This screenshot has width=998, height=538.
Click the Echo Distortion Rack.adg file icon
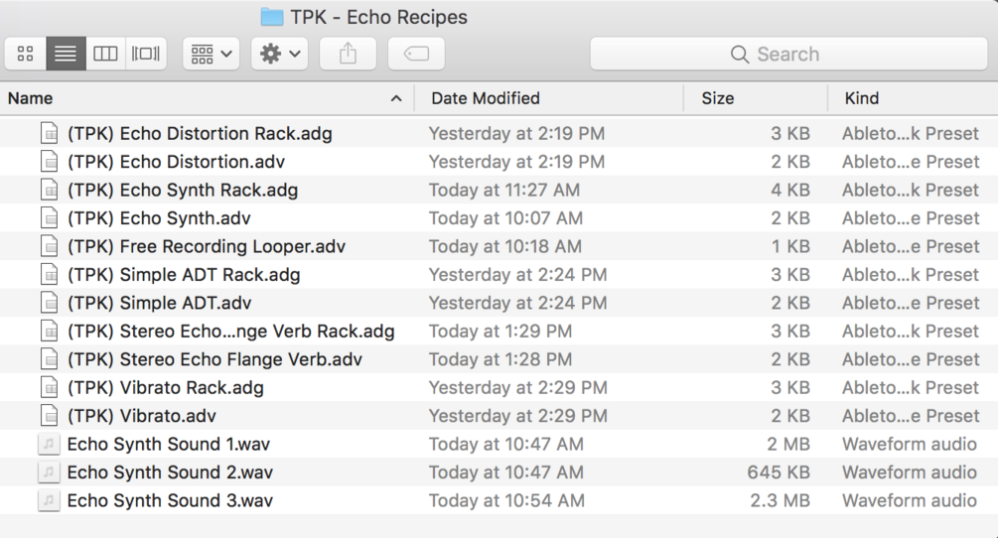[49, 134]
